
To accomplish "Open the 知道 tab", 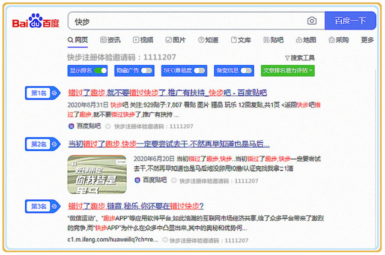I will 208,40.
